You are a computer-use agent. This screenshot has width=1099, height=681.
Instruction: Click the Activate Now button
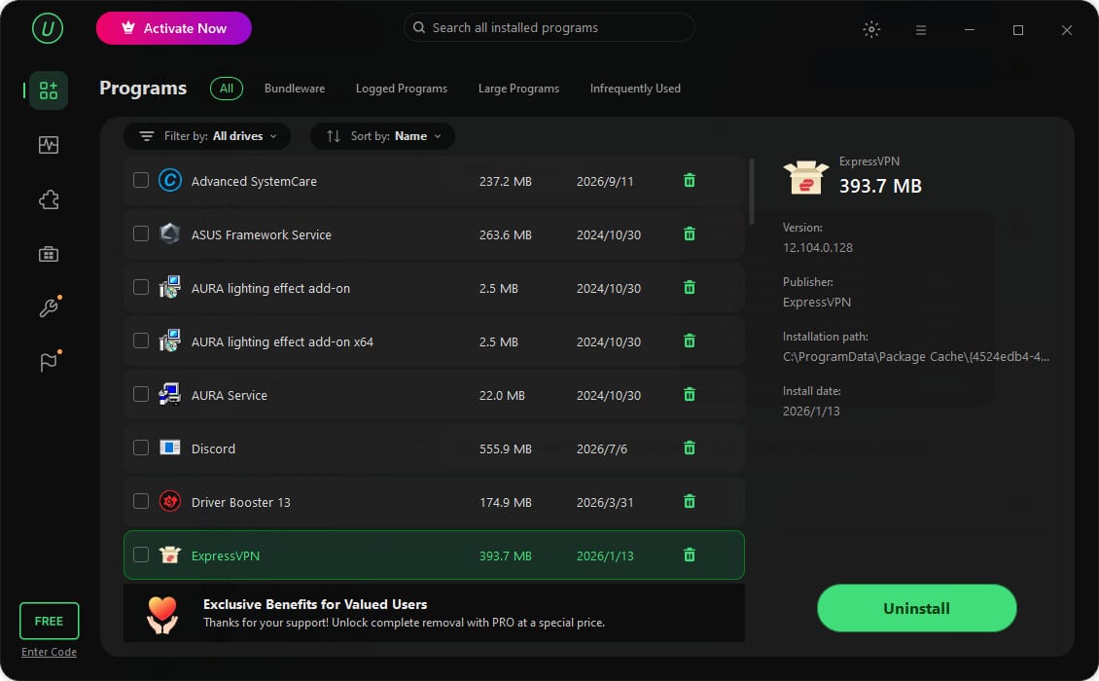point(174,28)
